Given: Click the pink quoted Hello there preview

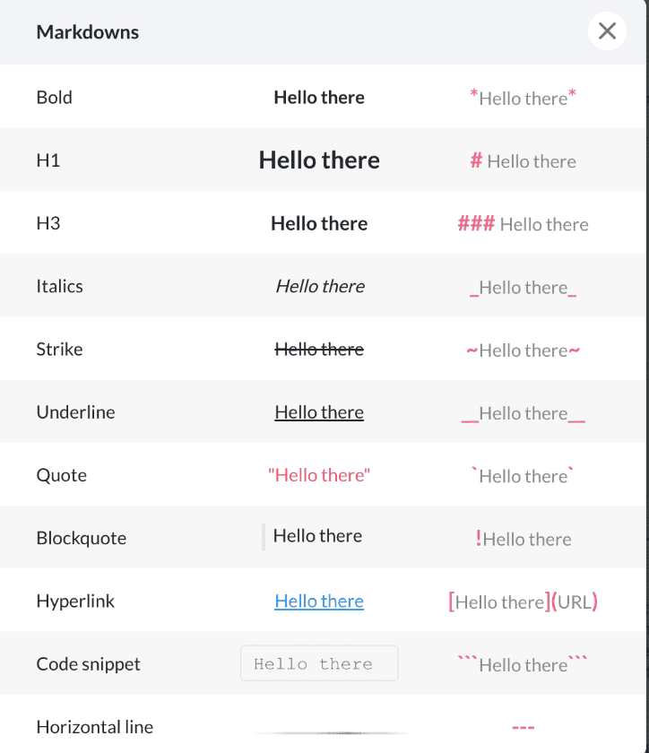Looking at the screenshot, I should pyautogui.click(x=319, y=475).
